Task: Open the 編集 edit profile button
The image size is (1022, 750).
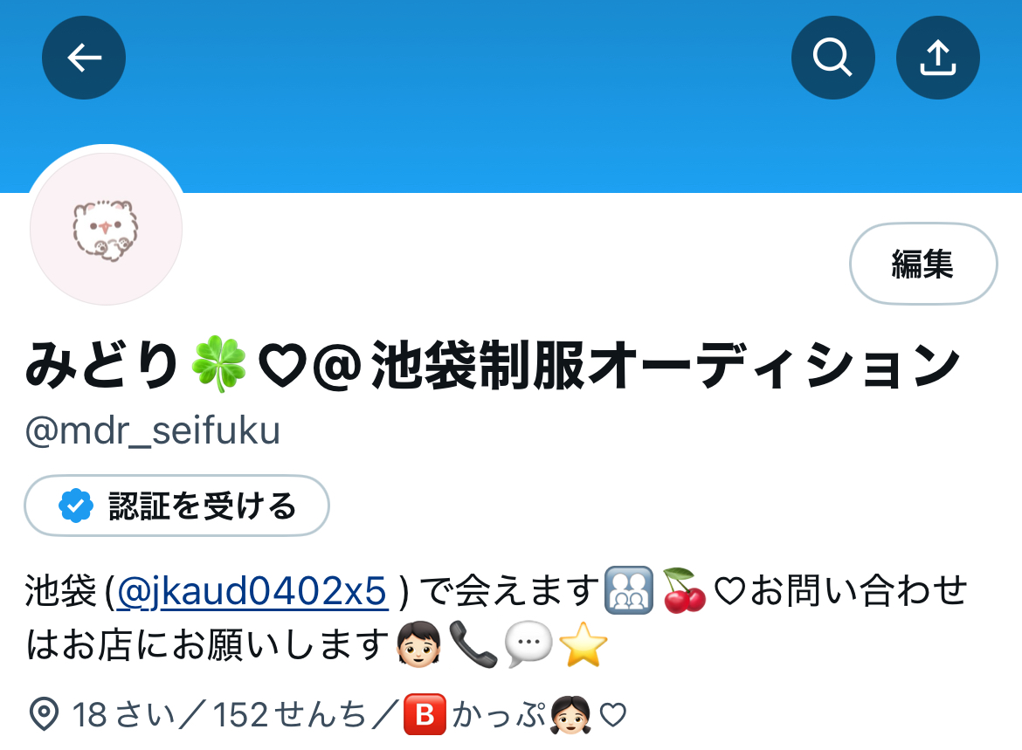Action: point(923,264)
